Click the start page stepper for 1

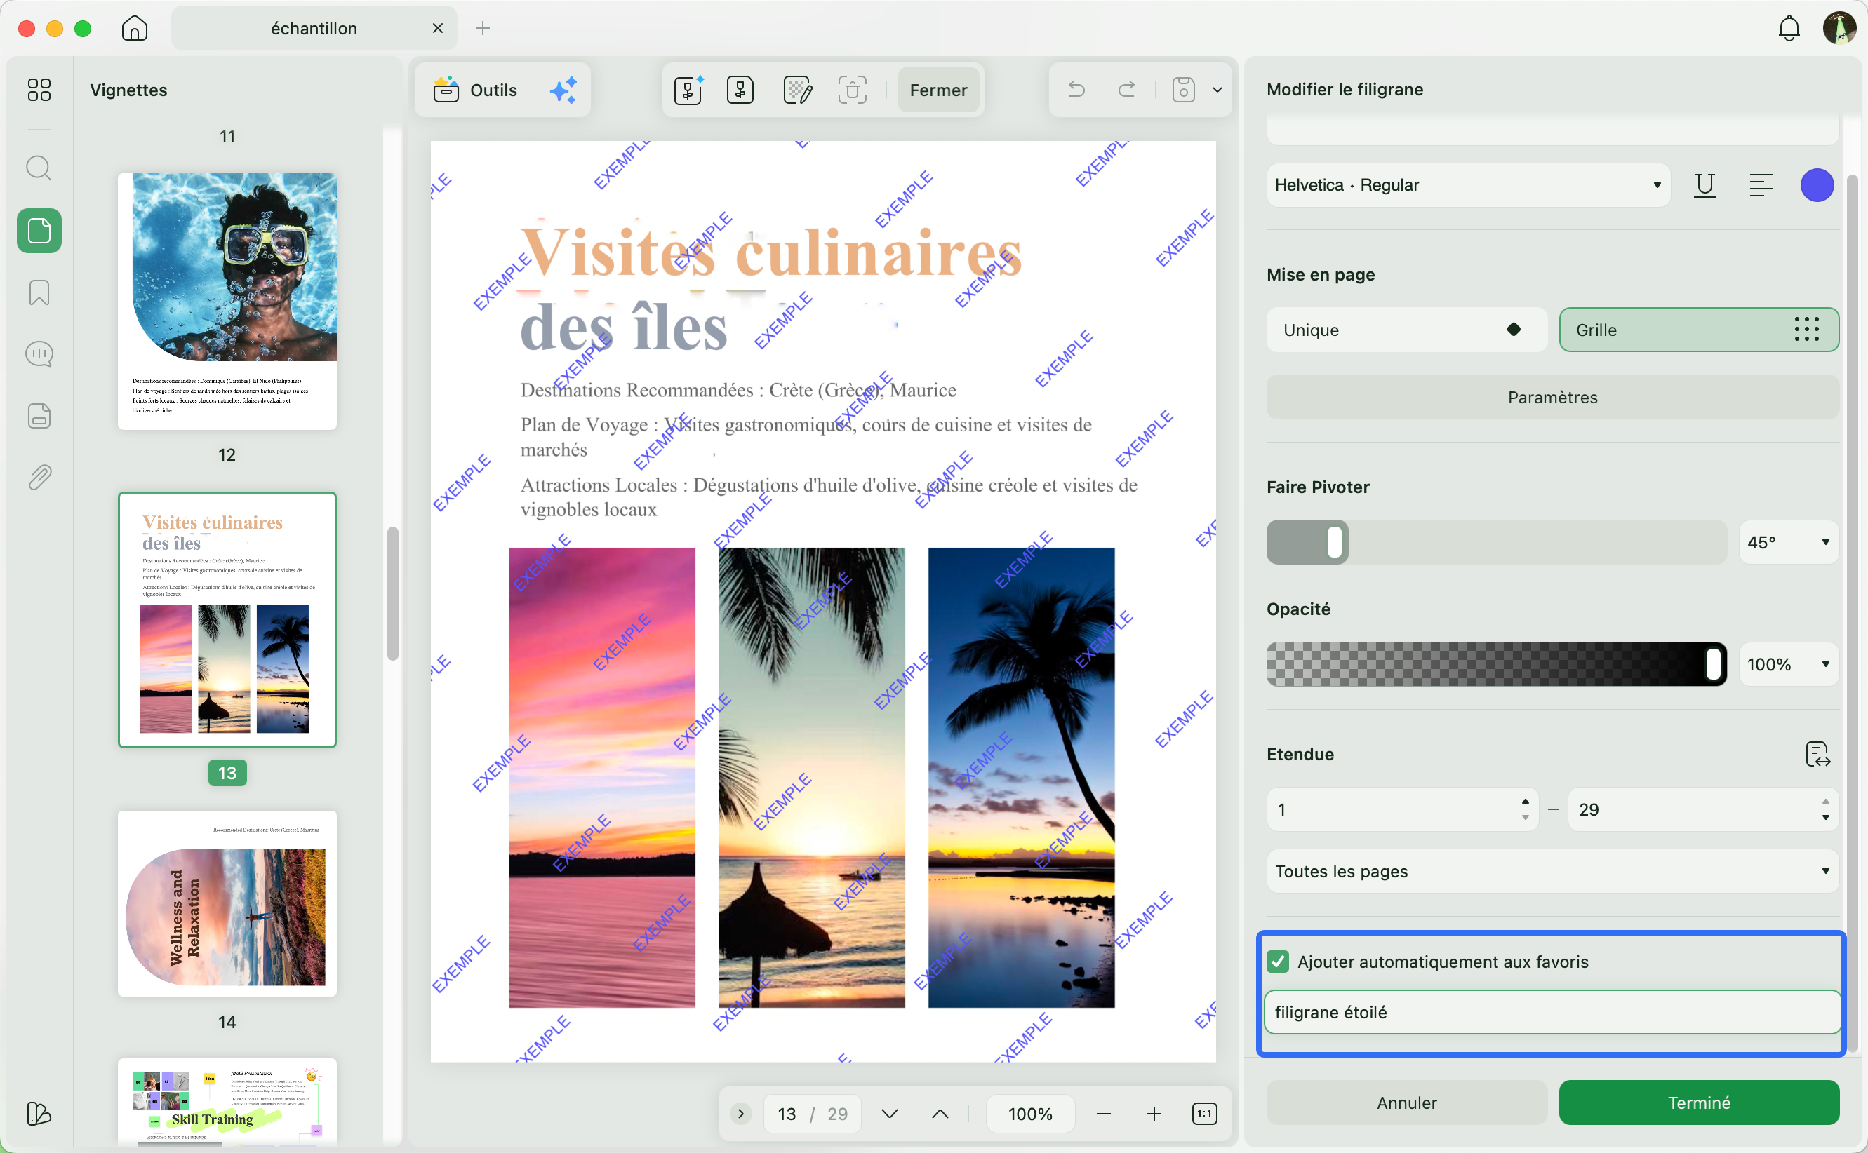[1525, 809]
